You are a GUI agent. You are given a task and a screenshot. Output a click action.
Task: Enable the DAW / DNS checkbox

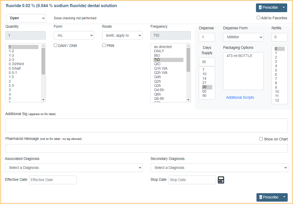(56, 45)
